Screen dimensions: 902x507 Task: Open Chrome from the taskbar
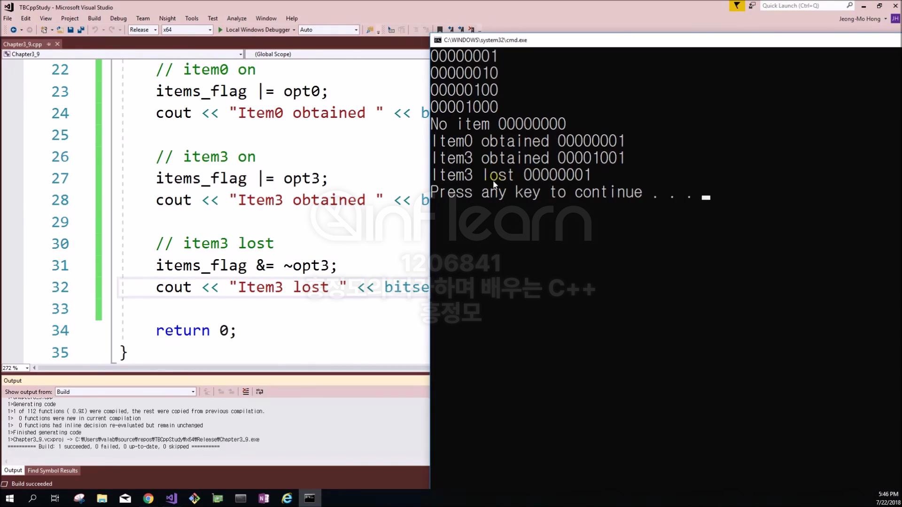[x=148, y=499]
